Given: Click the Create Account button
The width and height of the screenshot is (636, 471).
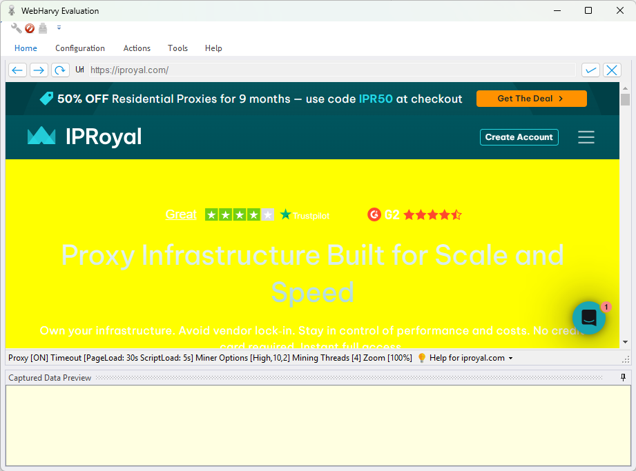Looking at the screenshot, I should pyautogui.click(x=519, y=137).
